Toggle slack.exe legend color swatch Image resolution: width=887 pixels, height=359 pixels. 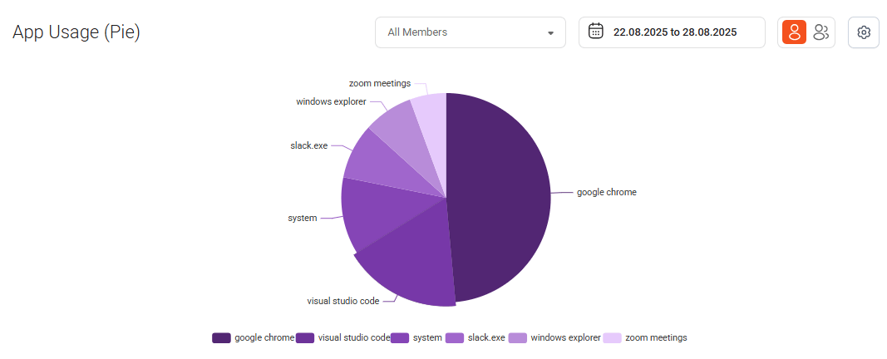[x=455, y=338]
